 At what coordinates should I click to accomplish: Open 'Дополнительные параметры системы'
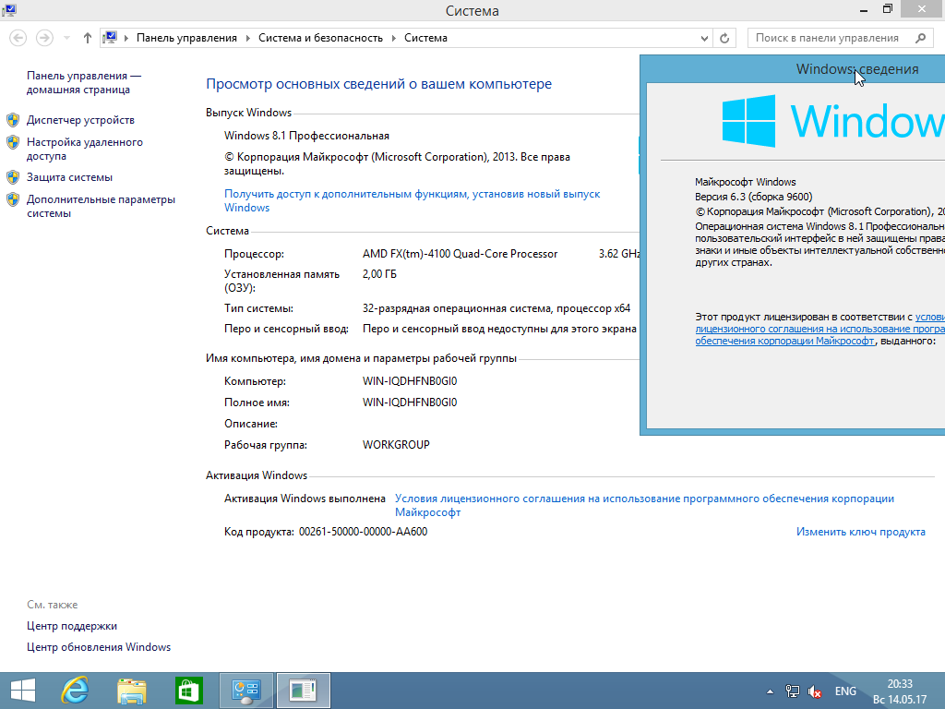pos(102,206)
